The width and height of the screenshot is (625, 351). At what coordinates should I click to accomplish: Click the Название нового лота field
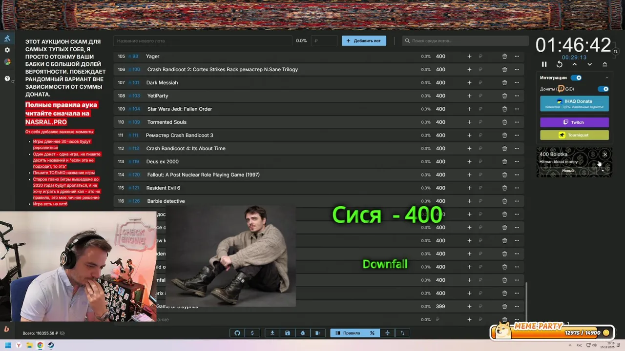(x=203, y=41)
